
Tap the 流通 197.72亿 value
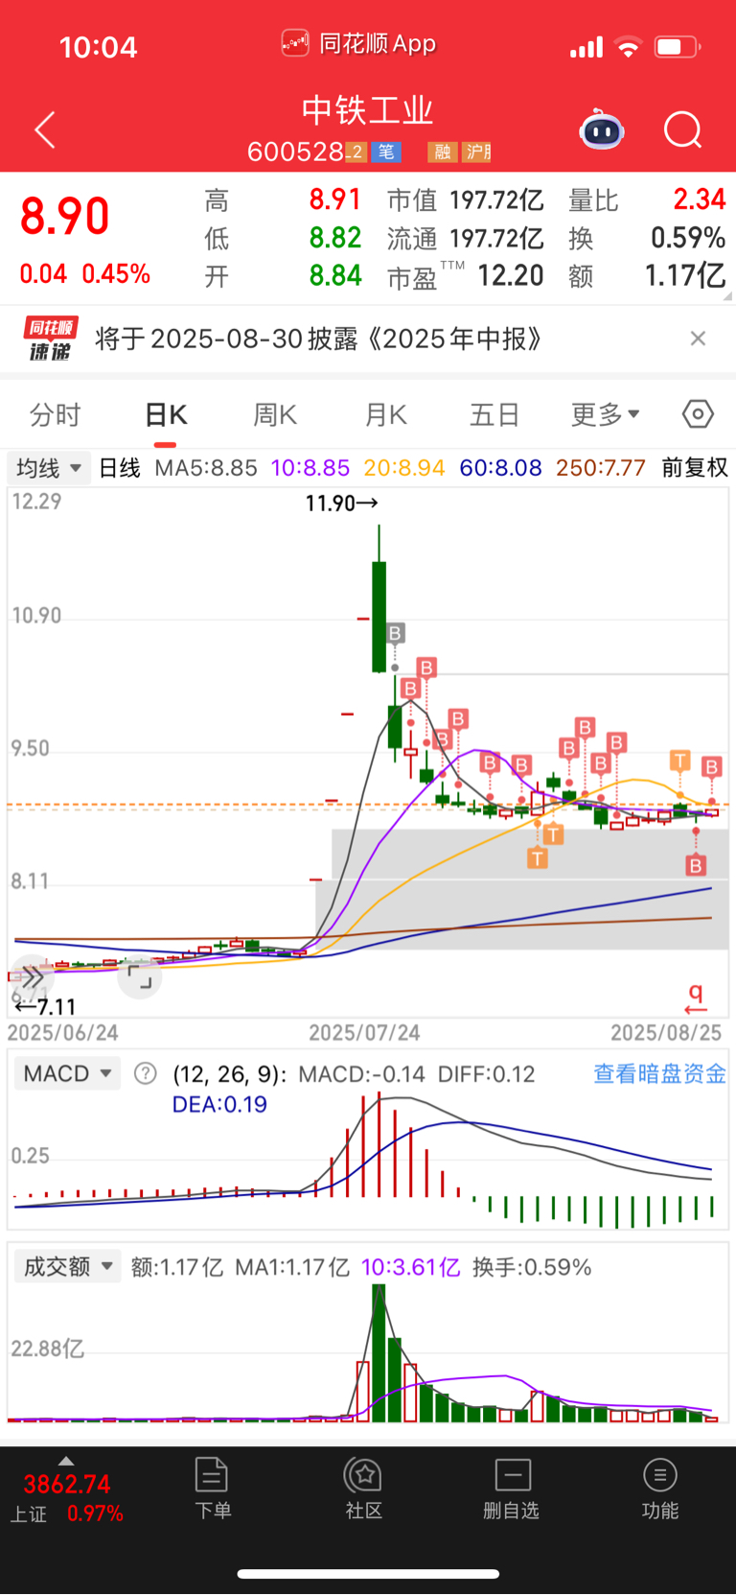(496, 238)
